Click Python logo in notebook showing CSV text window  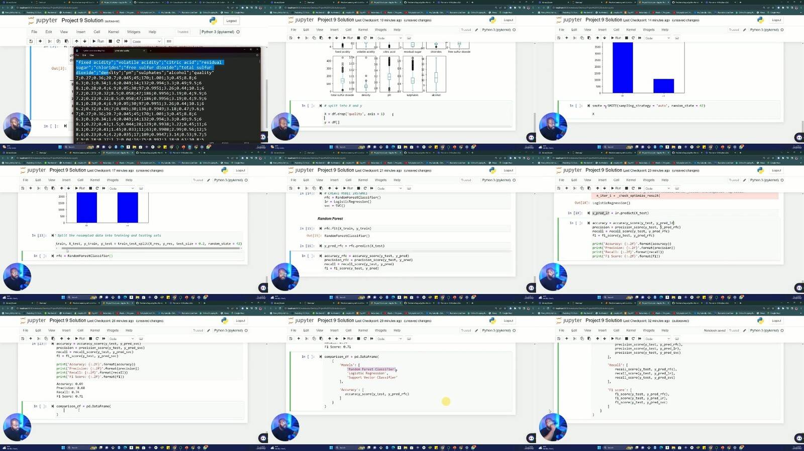pos(213,21)
